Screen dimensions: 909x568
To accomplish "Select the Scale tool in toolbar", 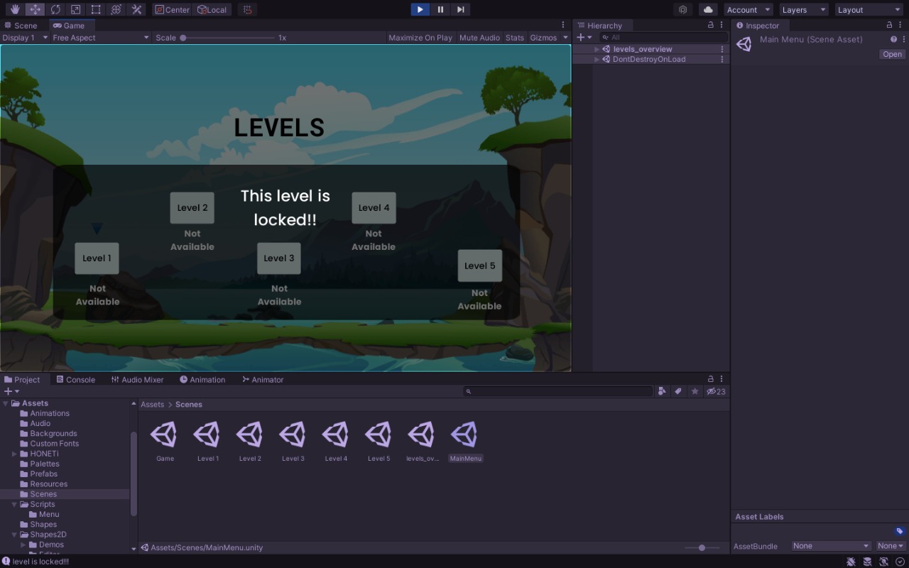I will (75, 9).
